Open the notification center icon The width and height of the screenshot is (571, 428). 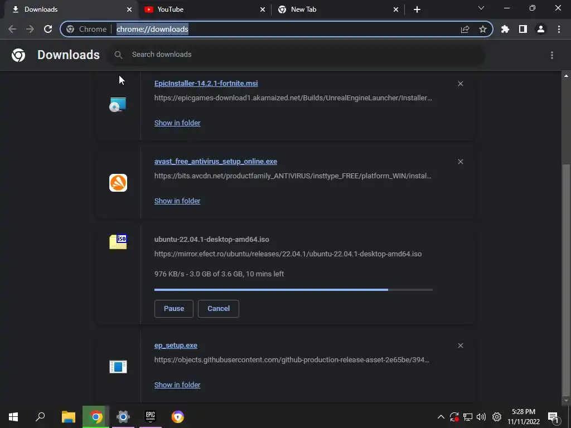(x=553, y=417)
